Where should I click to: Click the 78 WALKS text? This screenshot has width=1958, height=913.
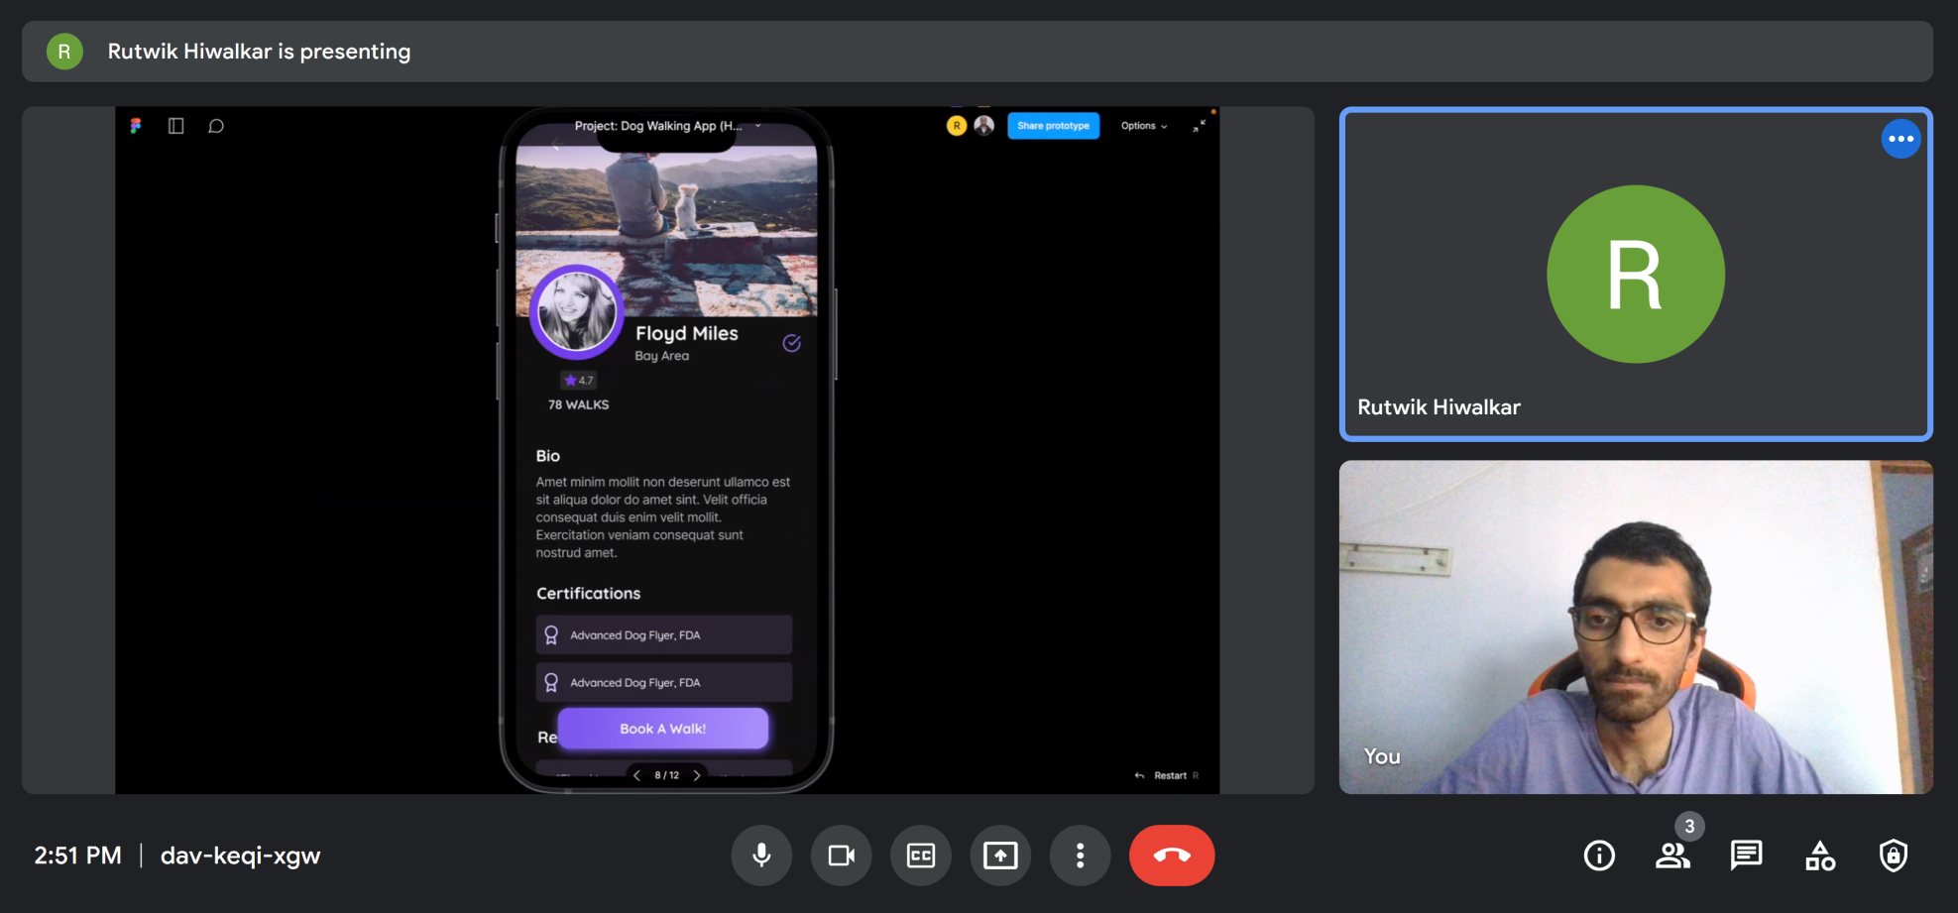579,404
